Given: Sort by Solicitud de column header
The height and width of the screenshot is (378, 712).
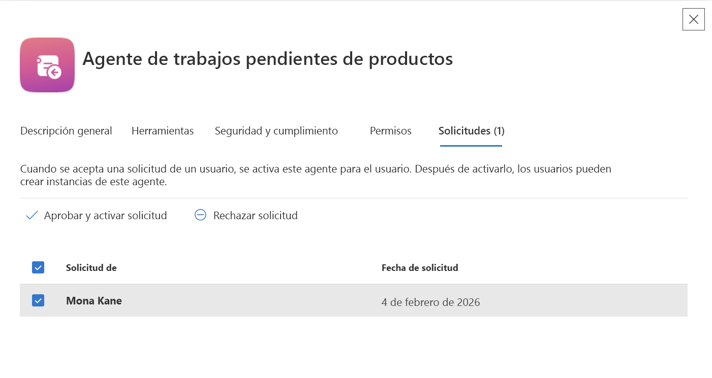Looking at the screenshot, I should (91, 267).
